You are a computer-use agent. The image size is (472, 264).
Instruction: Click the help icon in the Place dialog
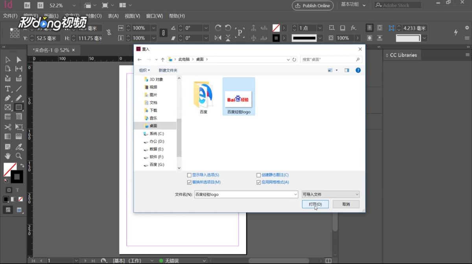click(x=358, y=70)
